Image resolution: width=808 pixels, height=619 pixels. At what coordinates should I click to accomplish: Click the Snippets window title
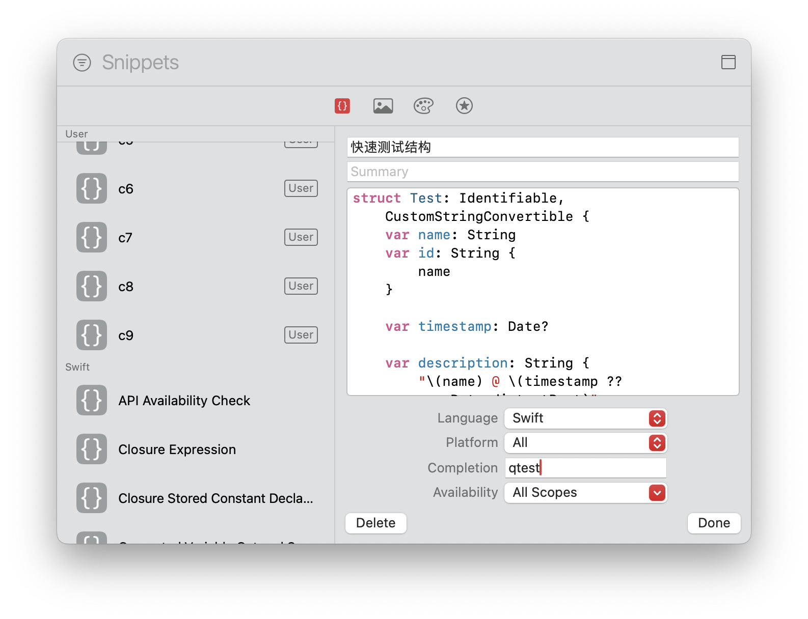tap(141, 63)
